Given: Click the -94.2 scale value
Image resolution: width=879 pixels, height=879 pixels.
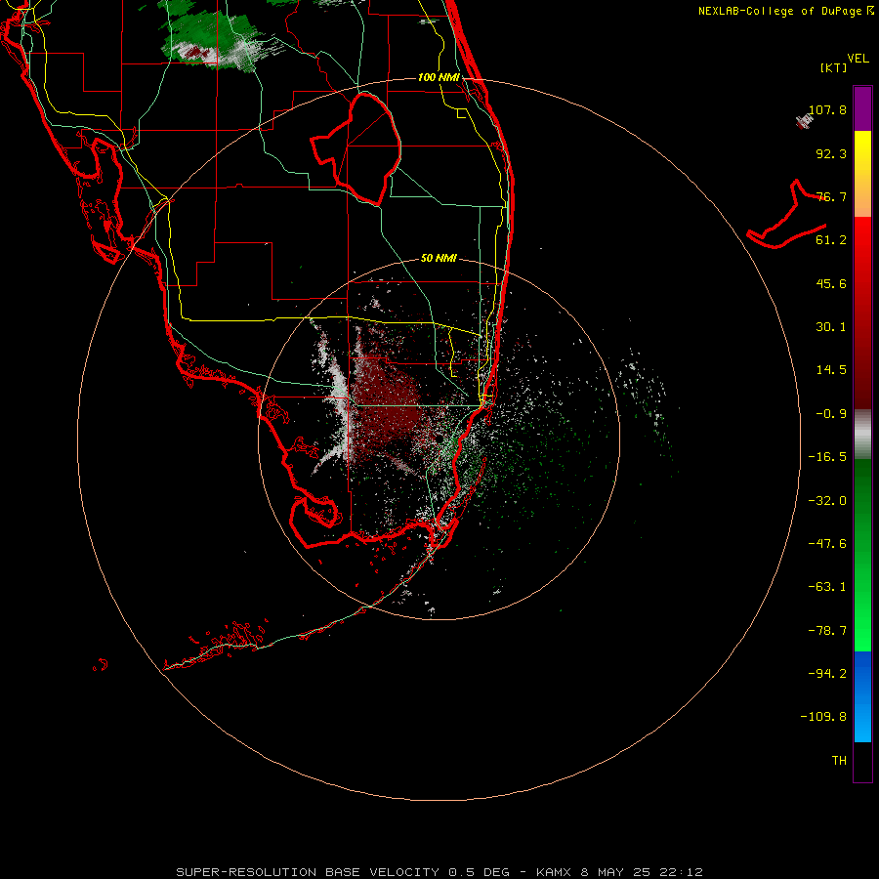Looking at the screenshot, I should coord(827,674).
